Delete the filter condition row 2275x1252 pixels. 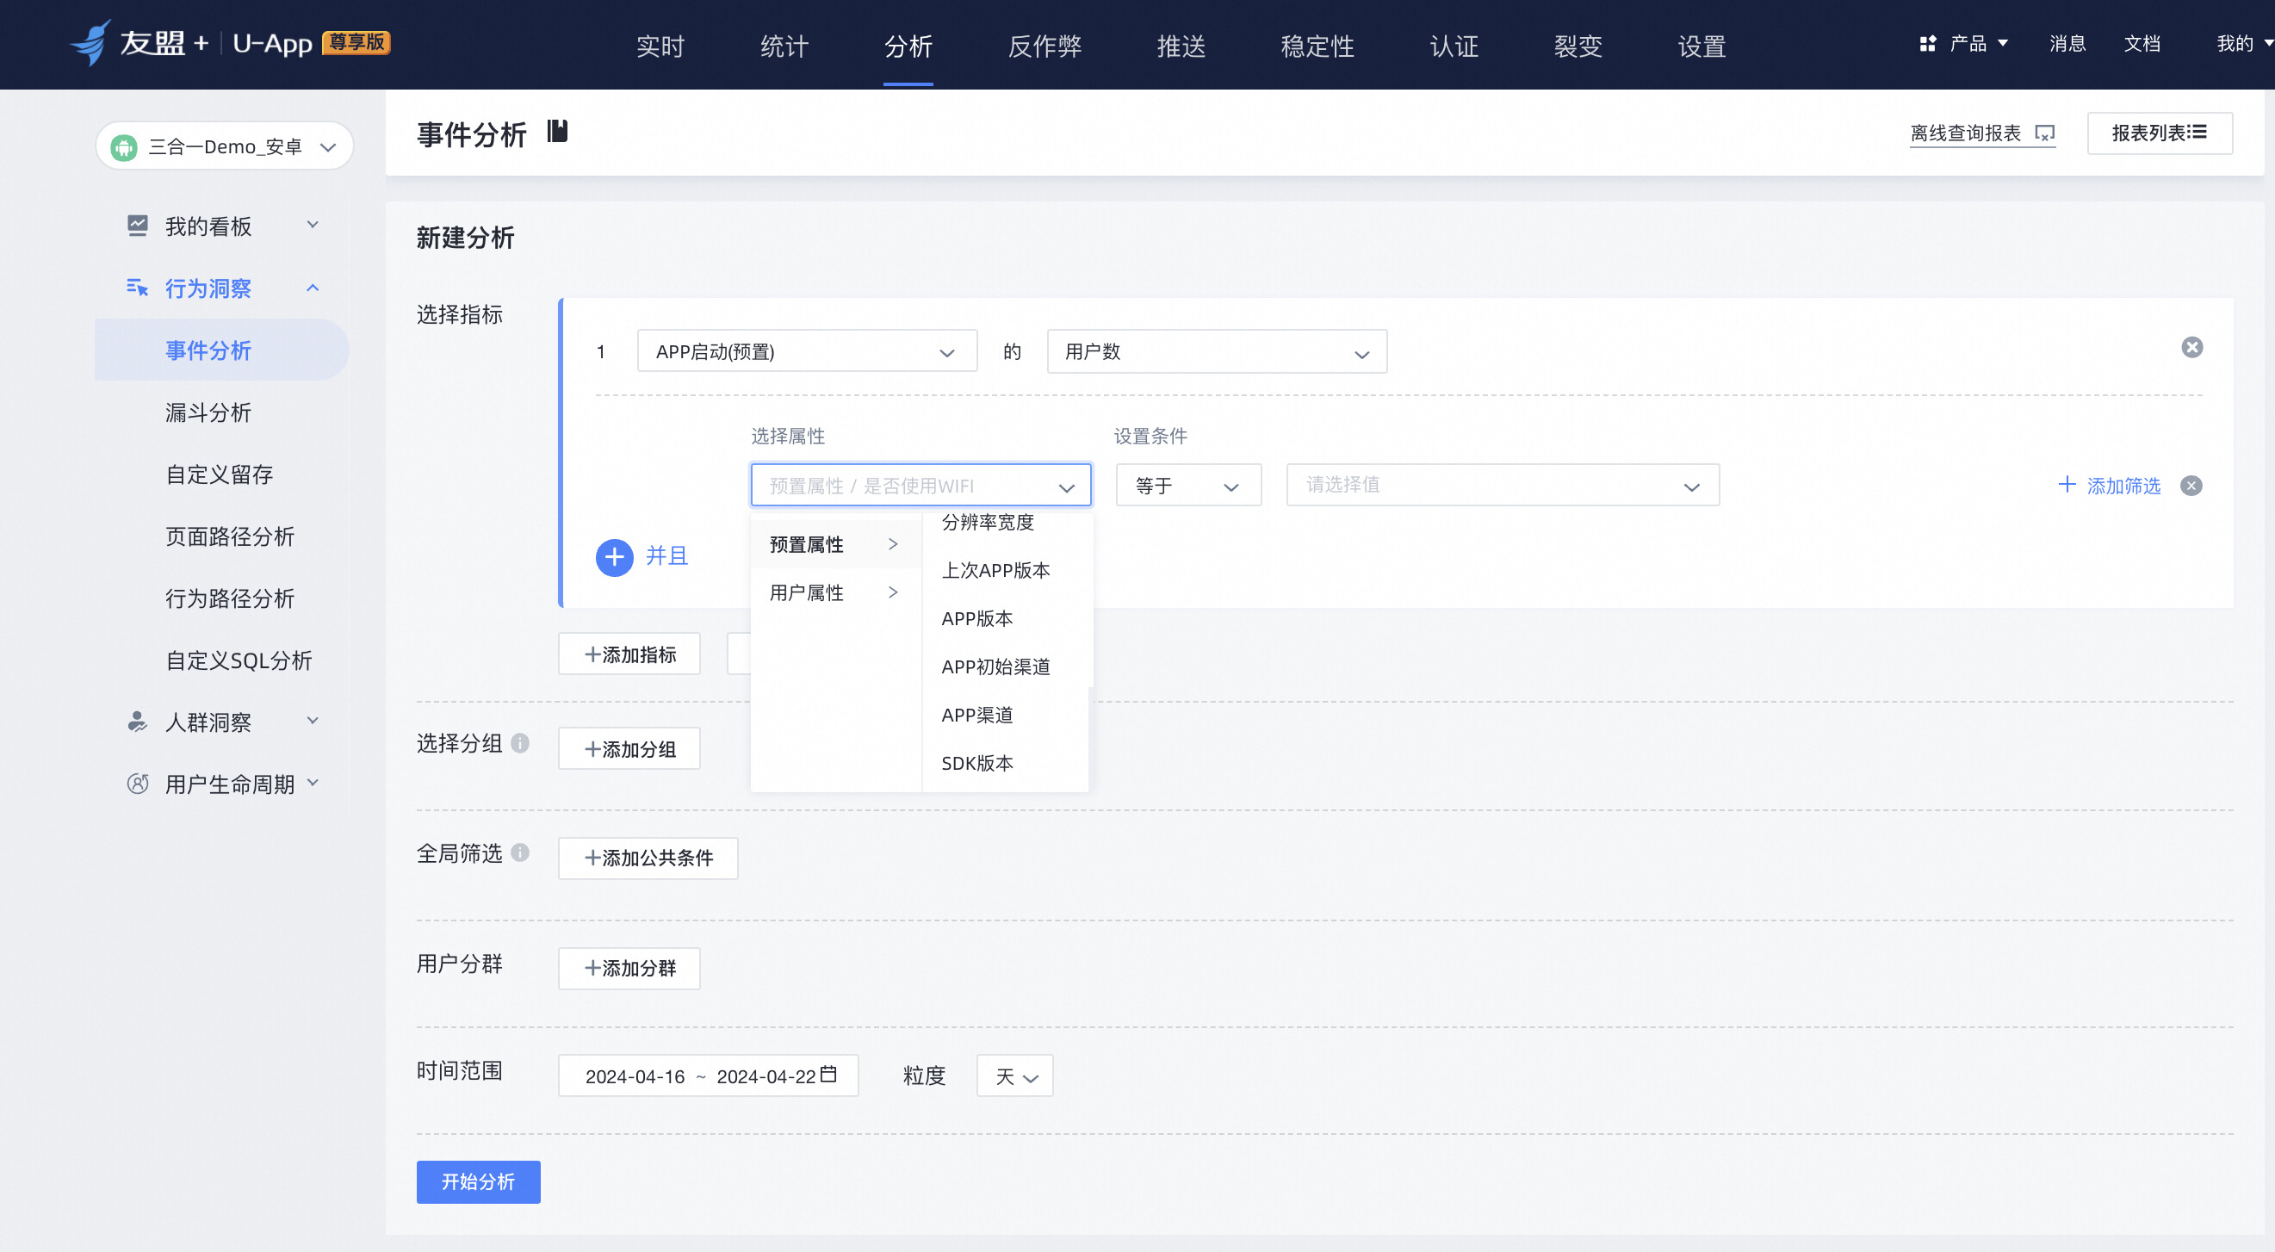(2191, 486)
